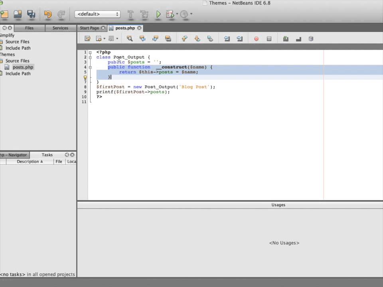Minimize the Projects panel group
The image size is (383, 287).
(x=4, y=28)
